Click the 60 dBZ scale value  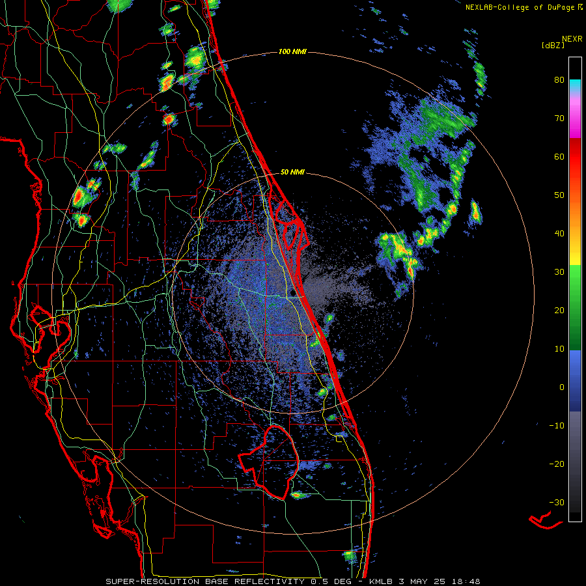pos(559,156)
